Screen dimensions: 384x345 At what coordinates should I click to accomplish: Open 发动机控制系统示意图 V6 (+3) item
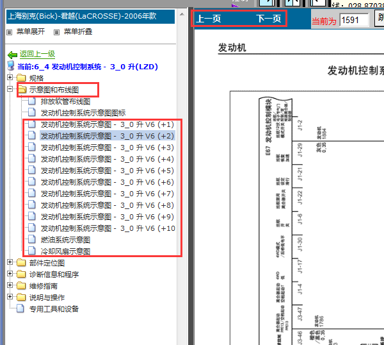coord(108,147)
